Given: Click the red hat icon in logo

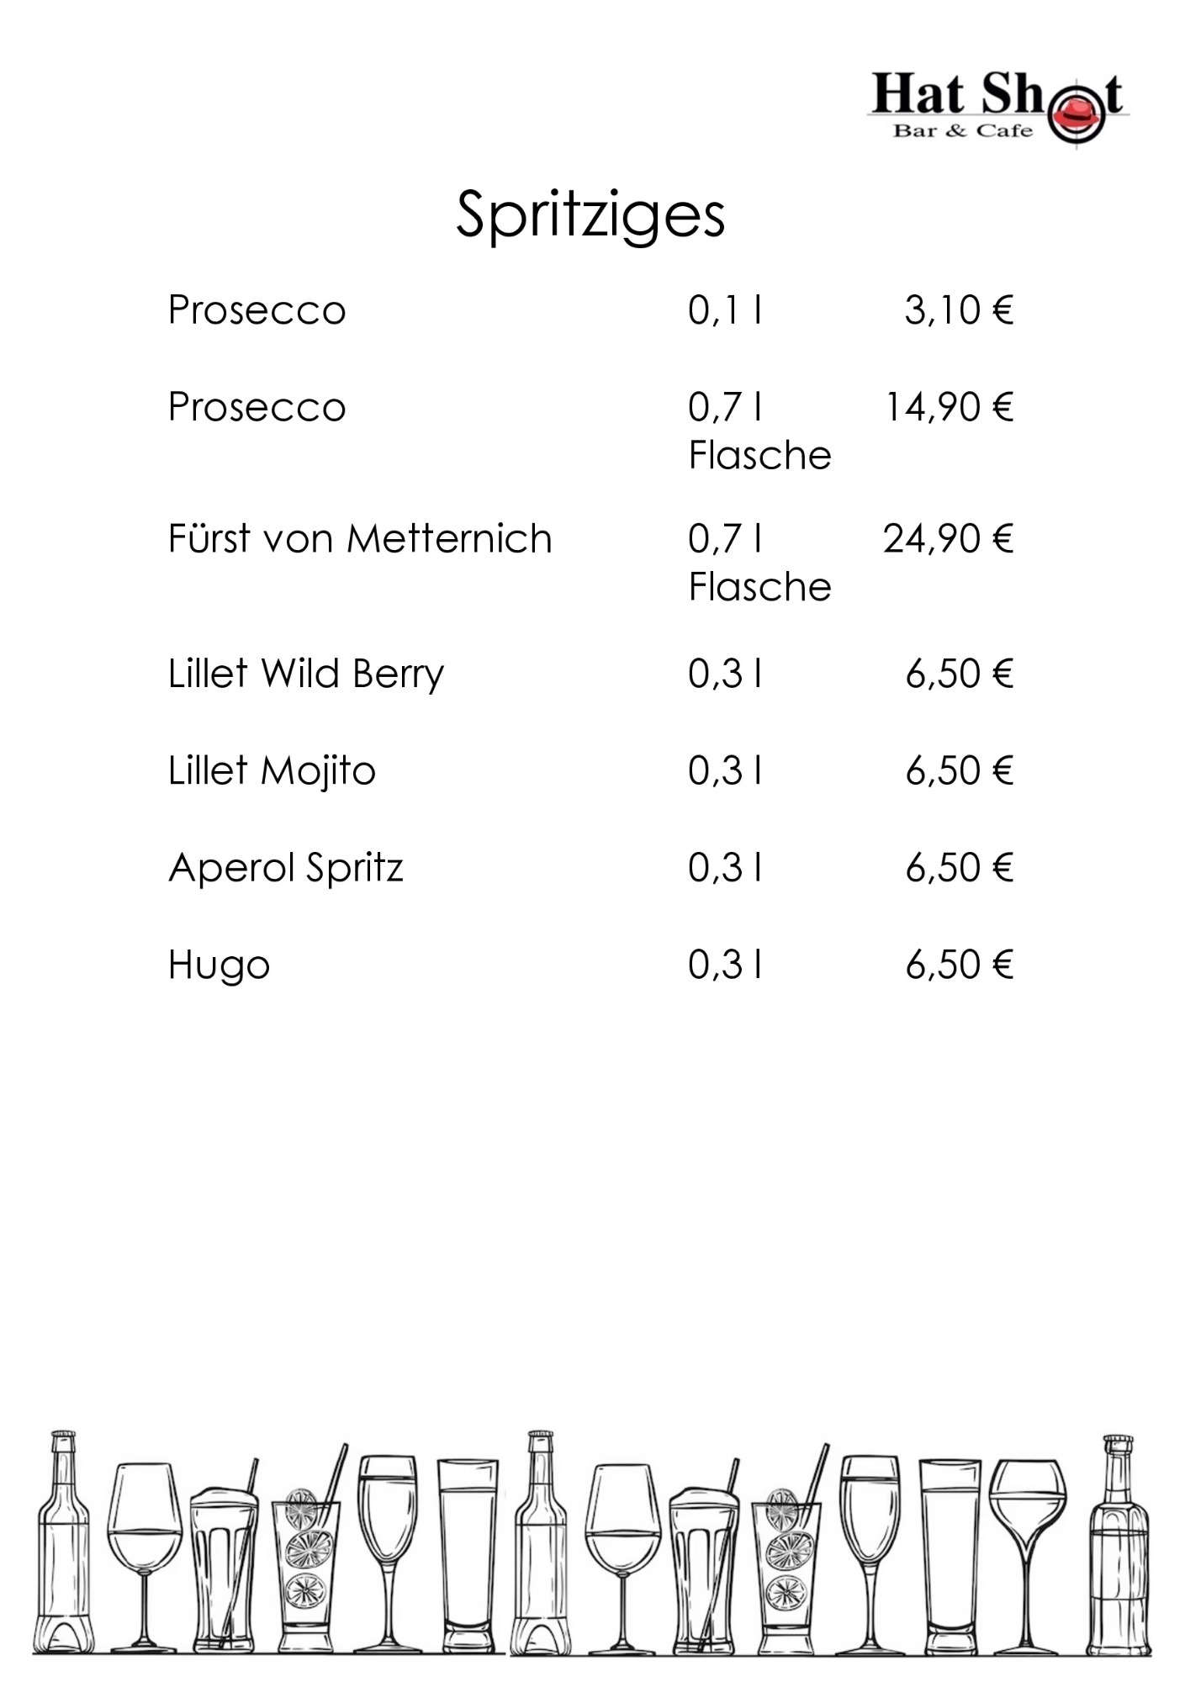Looking at the screenshot, I should pyautogui.click(x=1079, y=114).
